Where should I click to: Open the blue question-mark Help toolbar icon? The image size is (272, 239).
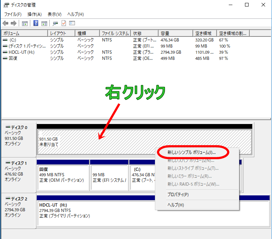(x=36, y=23)
